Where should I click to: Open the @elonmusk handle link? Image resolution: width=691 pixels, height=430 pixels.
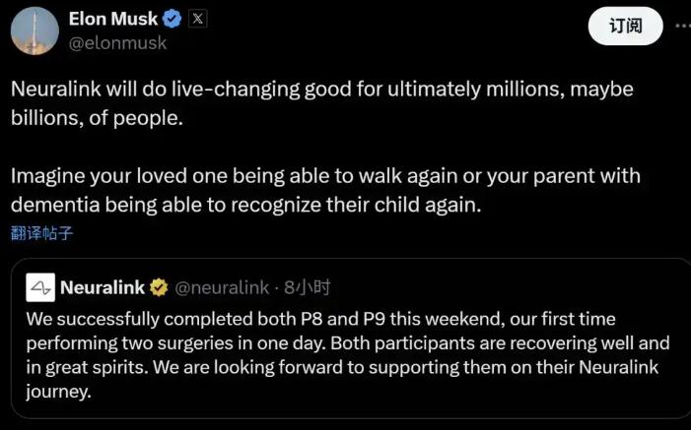point(117,42)
